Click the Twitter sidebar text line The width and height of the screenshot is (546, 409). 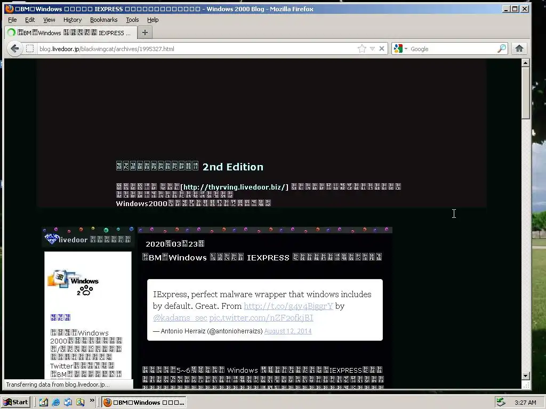coord(82,366)
